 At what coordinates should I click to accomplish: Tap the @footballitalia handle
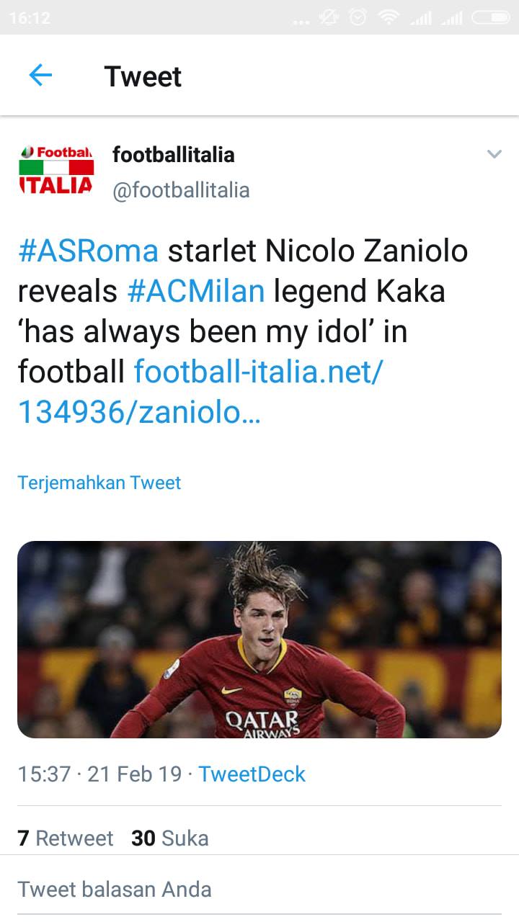tap(181, 190)
